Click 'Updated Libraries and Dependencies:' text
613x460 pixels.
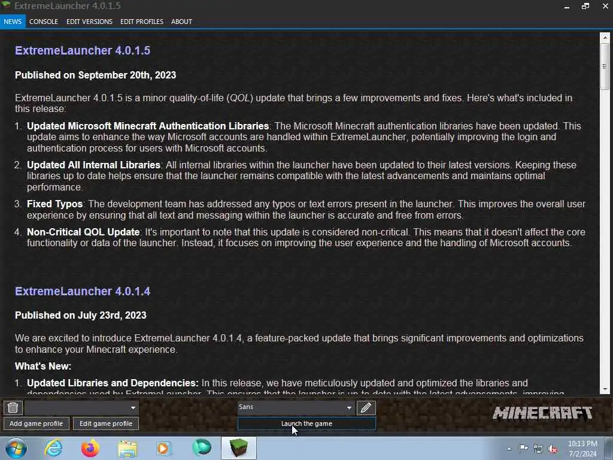pyautogui.click(x=113, y=383)
